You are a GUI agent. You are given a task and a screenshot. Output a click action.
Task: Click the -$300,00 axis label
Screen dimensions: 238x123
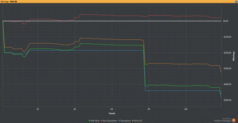[x=227, y=68]
